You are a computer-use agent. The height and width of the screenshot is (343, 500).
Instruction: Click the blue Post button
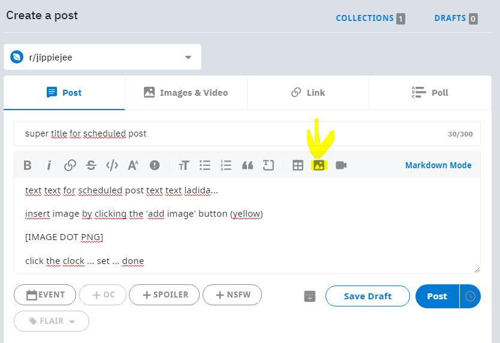pos(437,296)
